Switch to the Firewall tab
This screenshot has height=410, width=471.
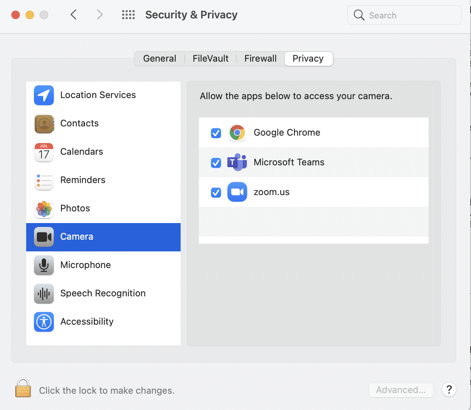click(260, 58)
